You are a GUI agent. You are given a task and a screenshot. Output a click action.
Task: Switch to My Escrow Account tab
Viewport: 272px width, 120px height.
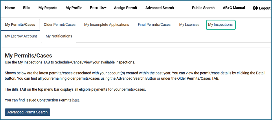[21, 36]
